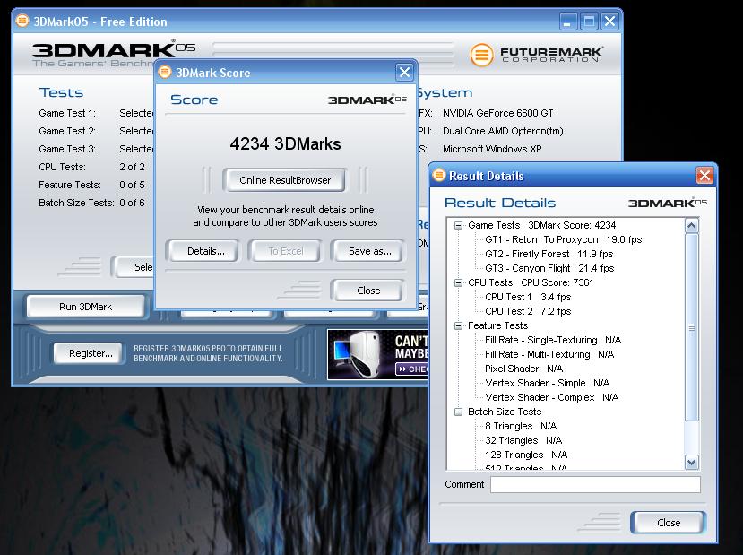
Task: Select Fill Rate - Single-Texturing row
Action: point(553,340)
